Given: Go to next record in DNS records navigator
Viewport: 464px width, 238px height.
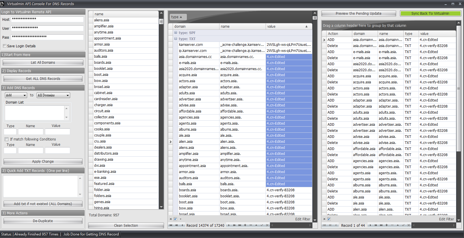Looking at the screenshot, I should (229, 225).
